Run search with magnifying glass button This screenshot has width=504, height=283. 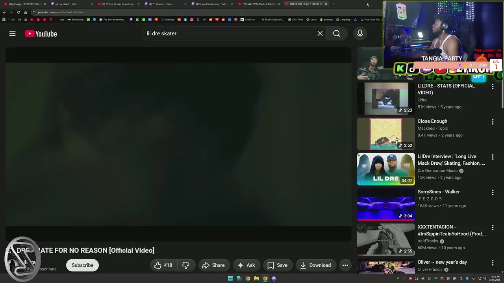click(x=337, y=34)
